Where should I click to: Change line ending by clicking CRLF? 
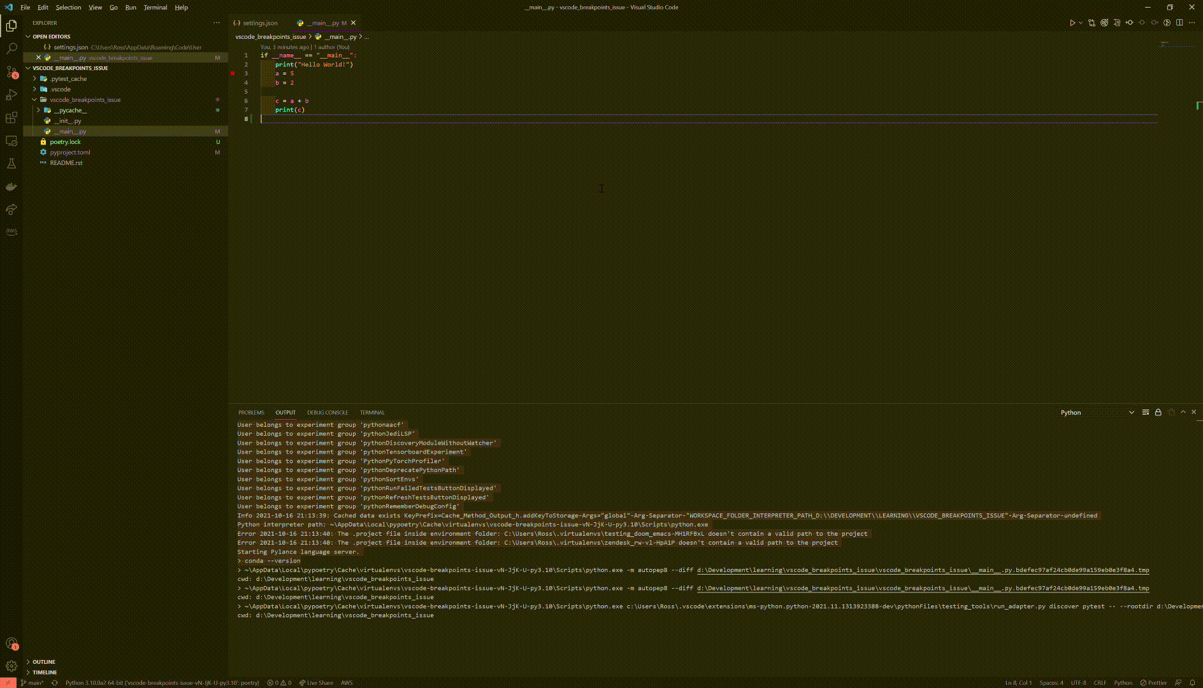point(1102,682)
